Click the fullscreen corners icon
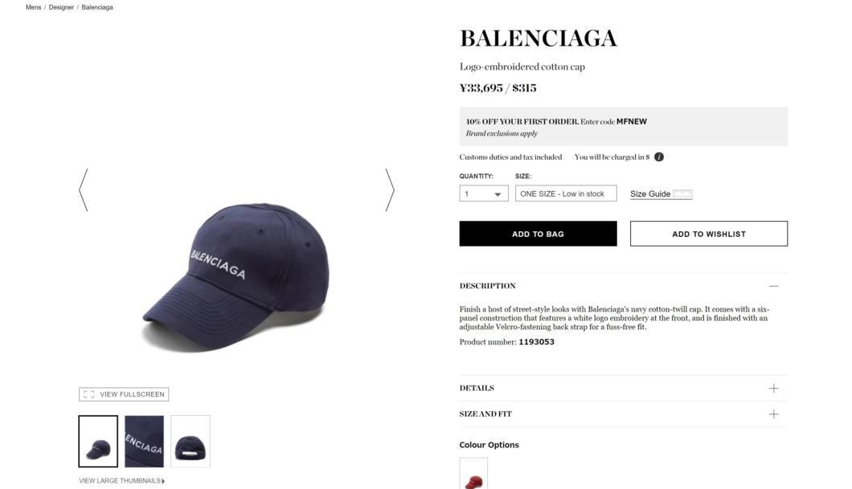 [x=89, y=394]
